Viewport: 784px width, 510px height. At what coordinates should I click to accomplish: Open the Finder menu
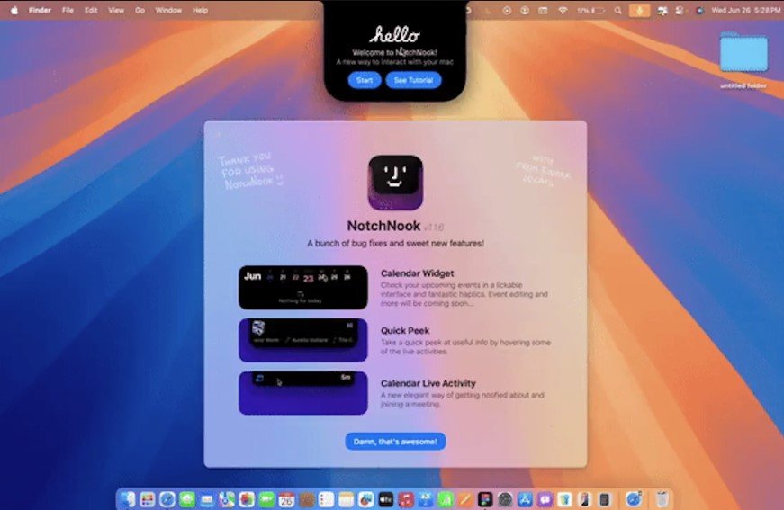(40, 10)
